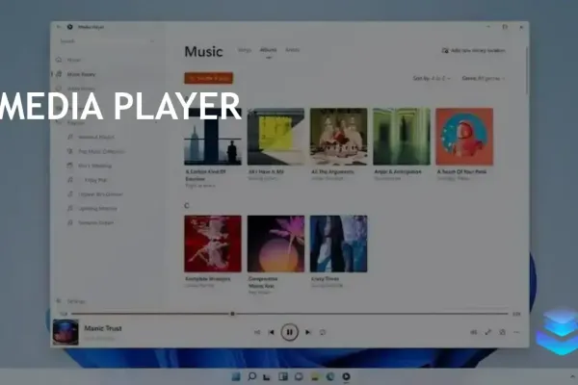578x385 pixels.
Task: Switch to the Albums tab
Action: tap(268, 50)
